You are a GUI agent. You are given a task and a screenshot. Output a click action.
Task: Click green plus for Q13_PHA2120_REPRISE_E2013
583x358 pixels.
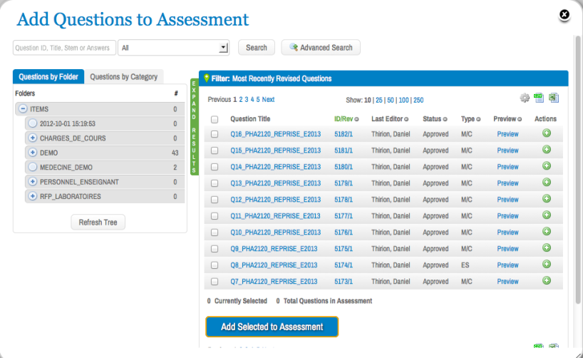[547, 183]
